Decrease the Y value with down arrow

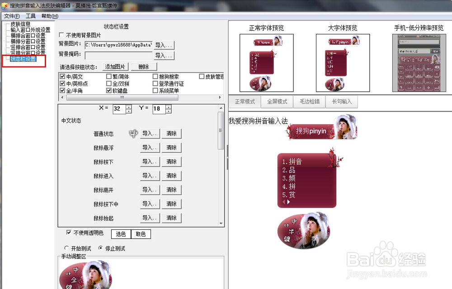pyautogui.click(x=169, y=111)
